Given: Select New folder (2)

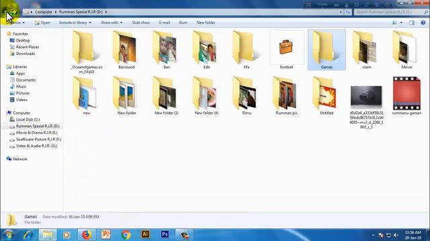Looking at the screenshot, I should (167, 96).
